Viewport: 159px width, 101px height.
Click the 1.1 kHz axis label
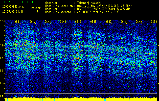(x=2, y=33)
